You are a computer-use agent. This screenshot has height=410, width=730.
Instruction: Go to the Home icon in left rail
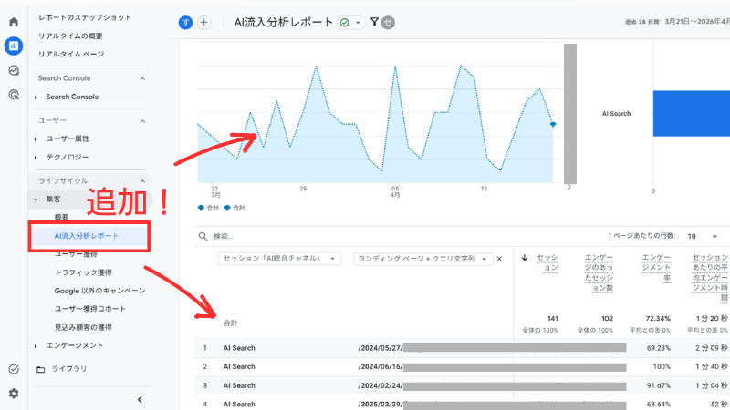click(14, 21)
